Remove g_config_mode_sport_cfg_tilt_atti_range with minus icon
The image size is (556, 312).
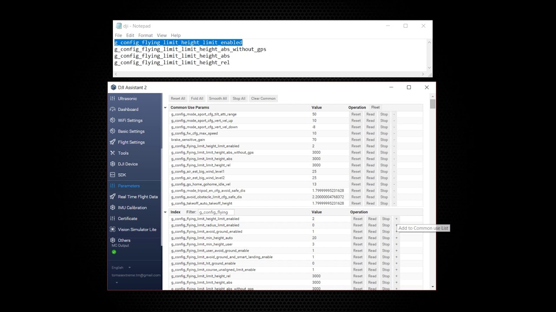point(394,114)
